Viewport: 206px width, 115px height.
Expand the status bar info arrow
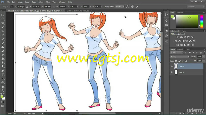coord(43,113)
